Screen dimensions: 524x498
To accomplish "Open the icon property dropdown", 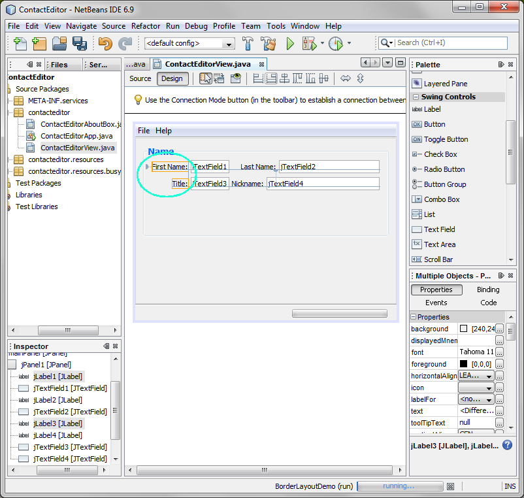I will [489, 388].
